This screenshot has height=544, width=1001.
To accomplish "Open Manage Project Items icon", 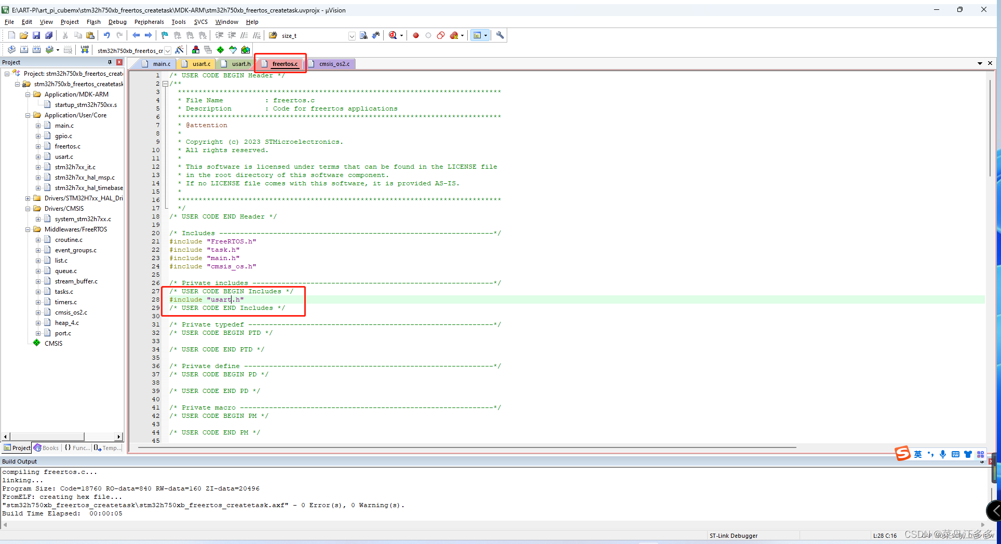I will (196, 50).
